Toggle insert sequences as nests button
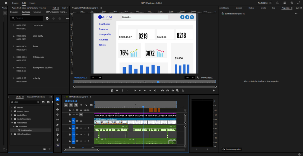This screenshot has height=156, width=303. coord(66,105)
